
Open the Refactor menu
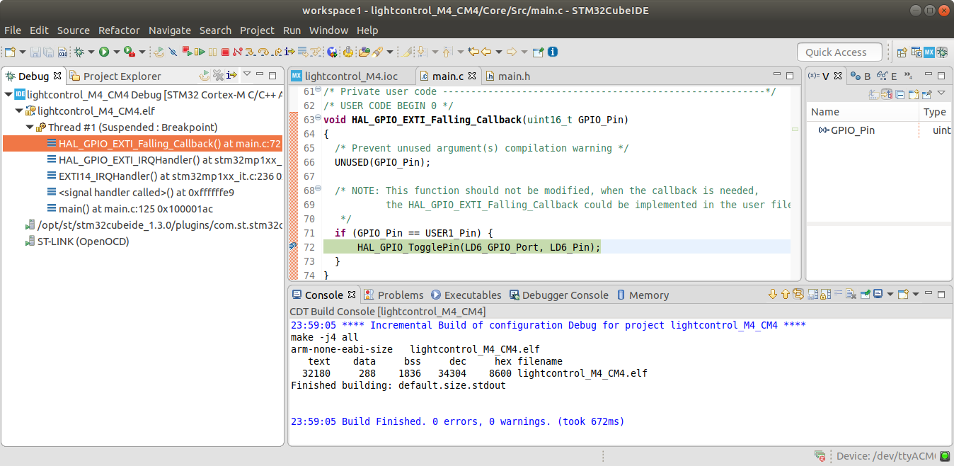(119, 30)
